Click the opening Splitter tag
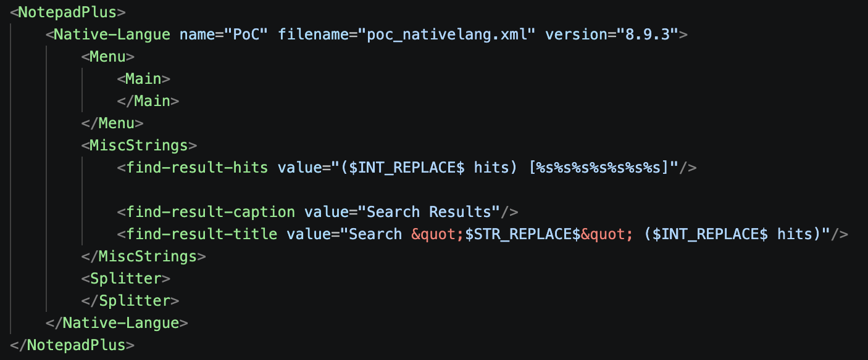Screen dimensions: 868x360 coord(125,278)
